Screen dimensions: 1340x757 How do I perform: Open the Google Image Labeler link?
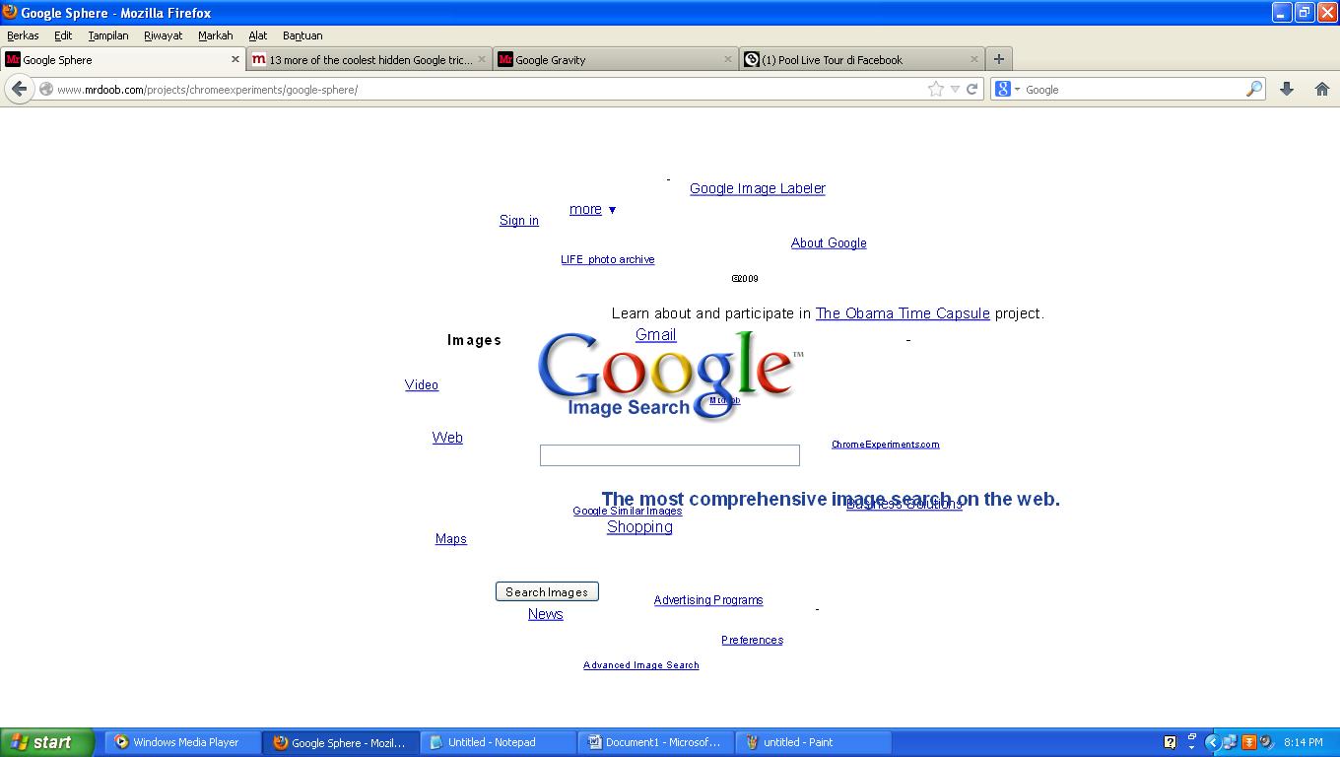pos(758,188)
